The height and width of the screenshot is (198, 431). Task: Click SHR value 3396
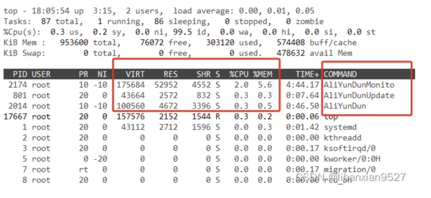pyautogui.click(x=201, y=106)
